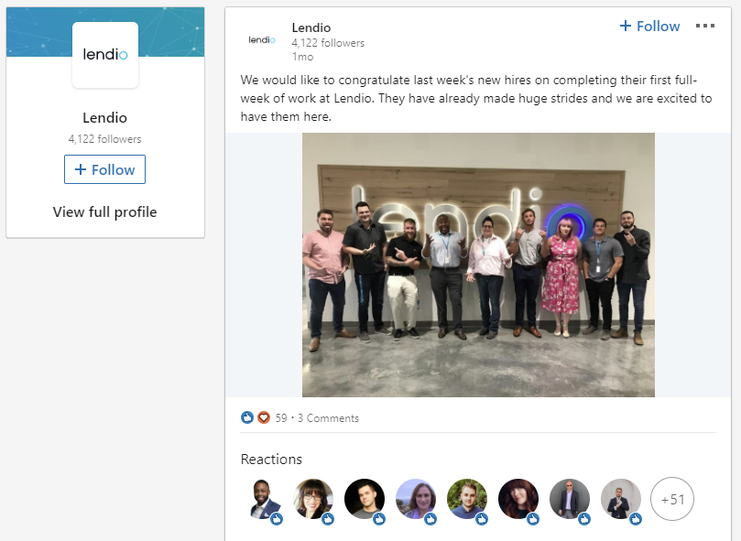Open View full profile link
This screenshot has width=741, height=541.
tap(104, 211)
